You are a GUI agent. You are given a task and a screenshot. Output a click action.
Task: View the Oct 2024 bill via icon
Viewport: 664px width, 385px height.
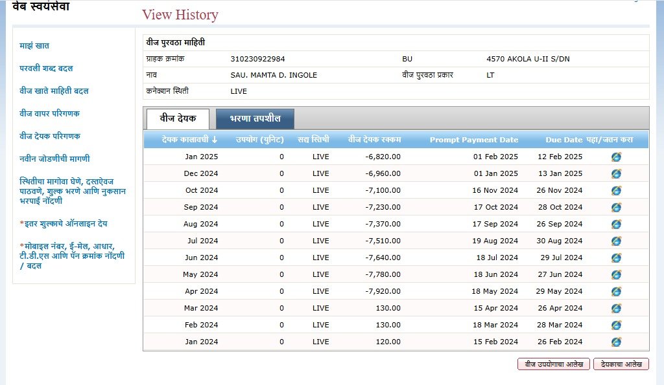[616, 190]
